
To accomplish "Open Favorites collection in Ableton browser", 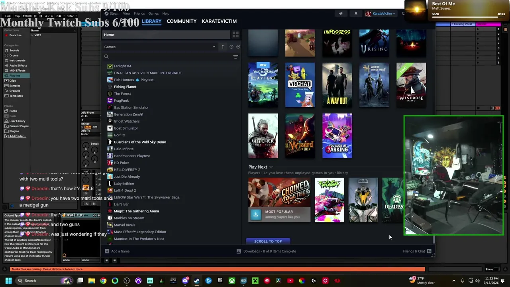I will coord(15,35).
